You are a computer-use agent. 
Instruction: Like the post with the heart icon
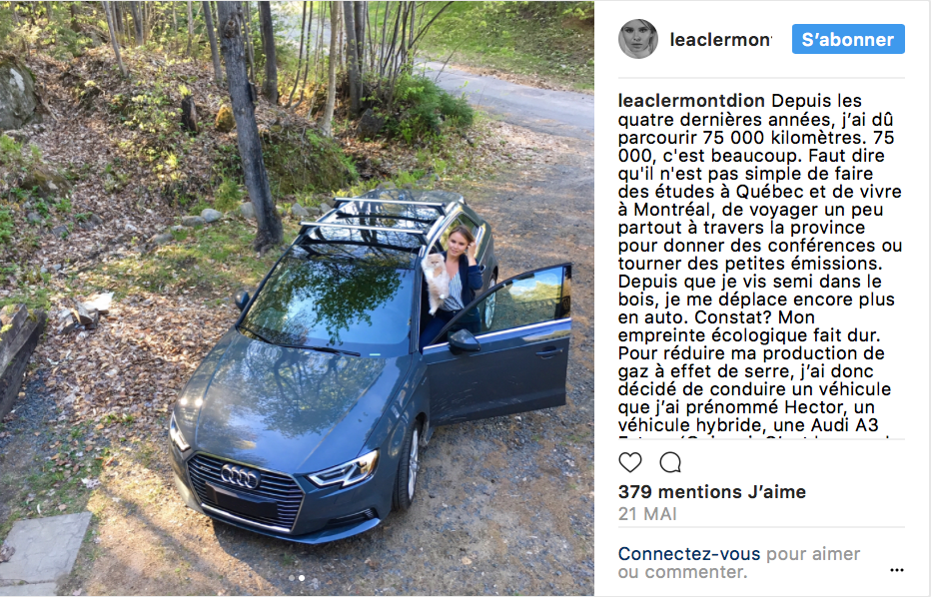click(x=630, y=462)
